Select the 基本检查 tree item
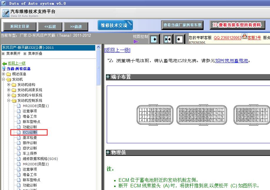270x190 pixels. (30, 138)
